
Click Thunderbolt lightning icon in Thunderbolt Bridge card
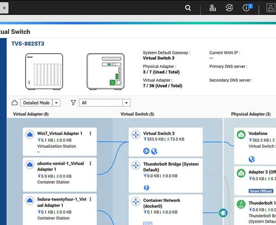tap(146, 188)
